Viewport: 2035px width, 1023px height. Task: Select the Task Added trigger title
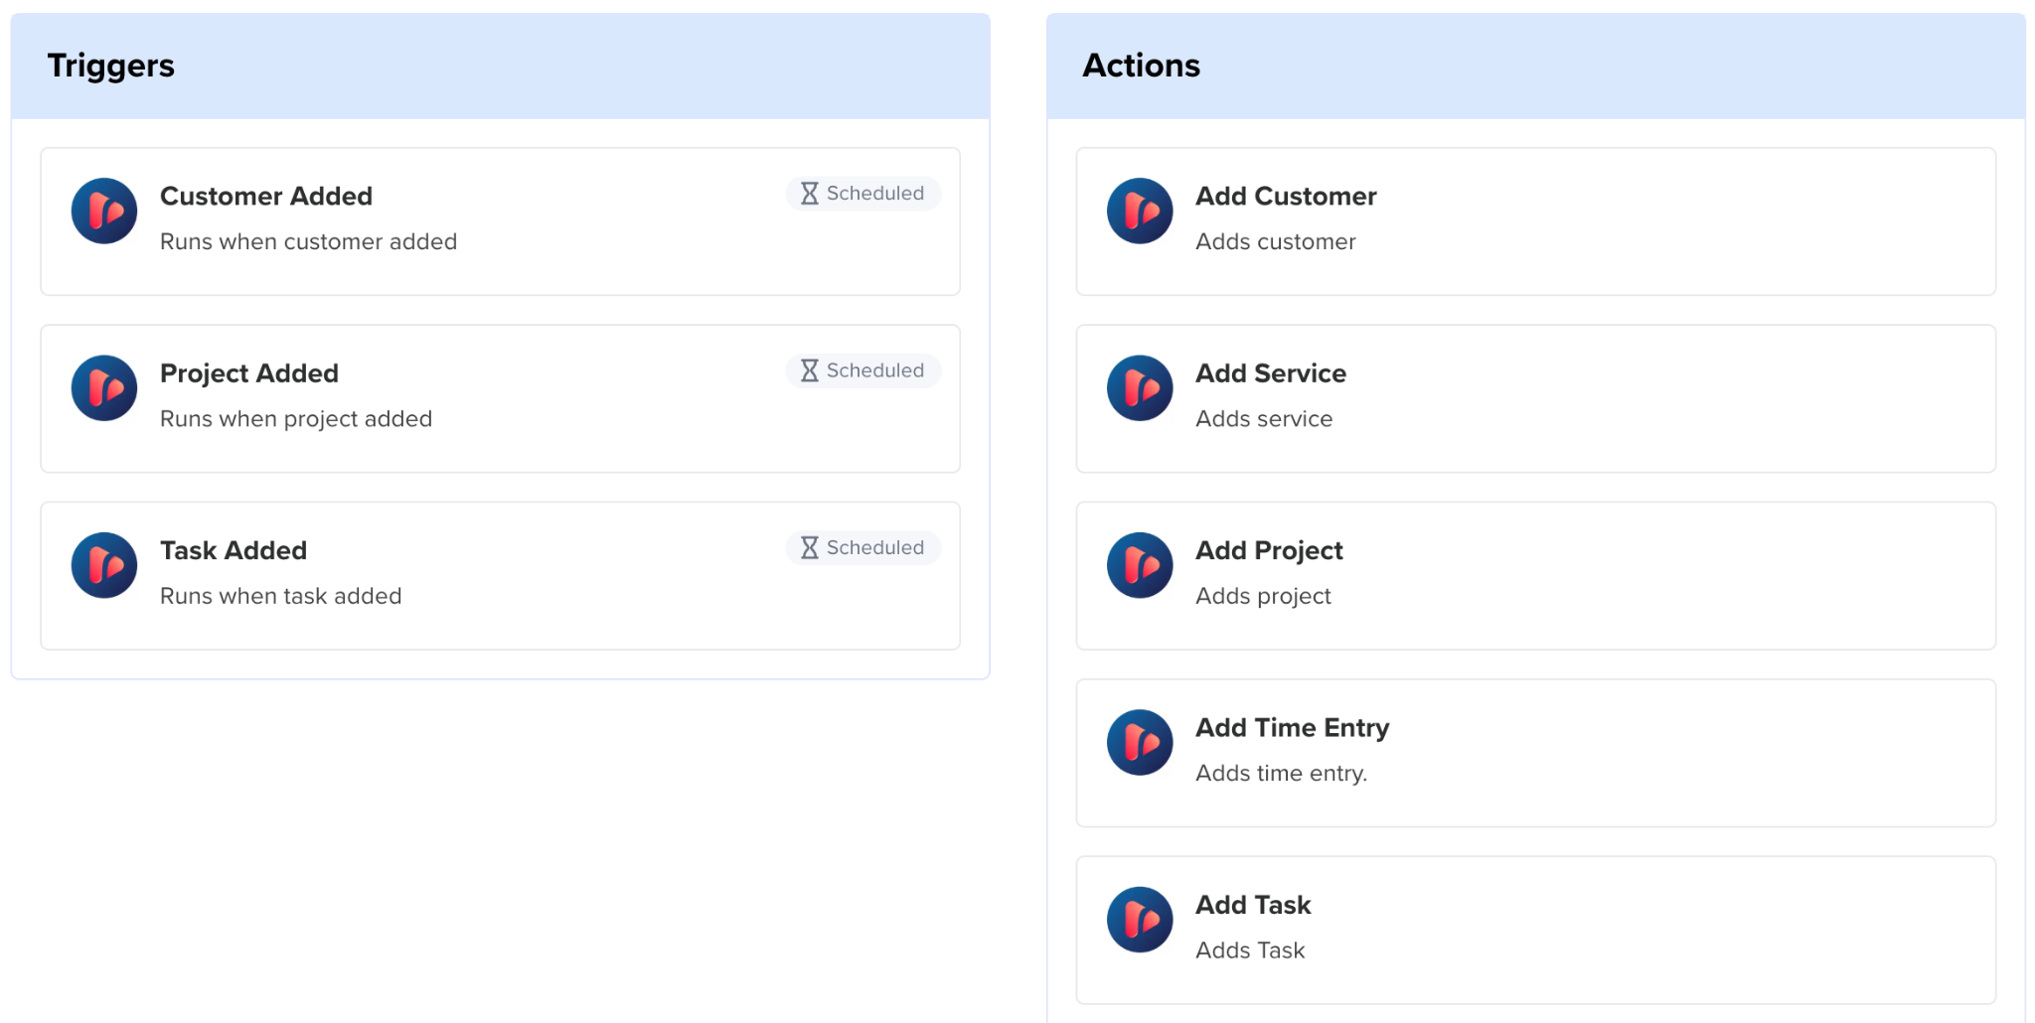point(234,550)
